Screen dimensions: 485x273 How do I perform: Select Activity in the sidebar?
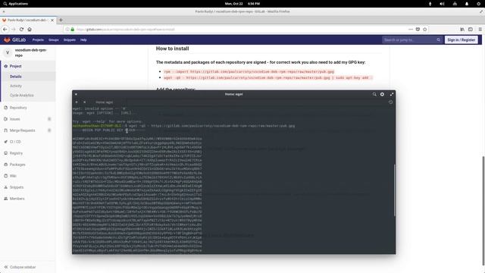point(16,86)
